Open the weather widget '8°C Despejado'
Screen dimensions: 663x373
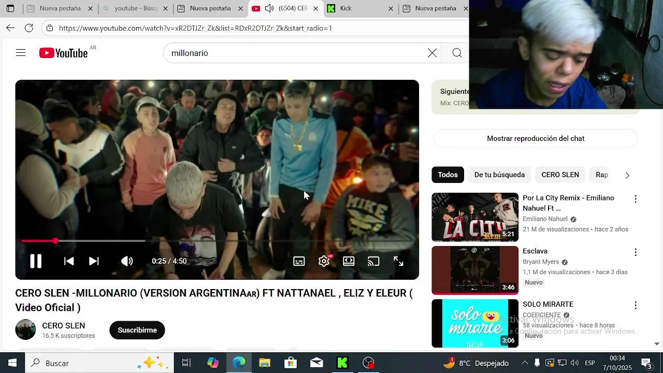pyautogui.click(x=477, y=363)
